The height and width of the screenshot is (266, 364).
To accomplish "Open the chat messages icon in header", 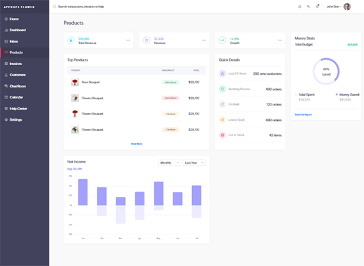I will click(308, 6).
